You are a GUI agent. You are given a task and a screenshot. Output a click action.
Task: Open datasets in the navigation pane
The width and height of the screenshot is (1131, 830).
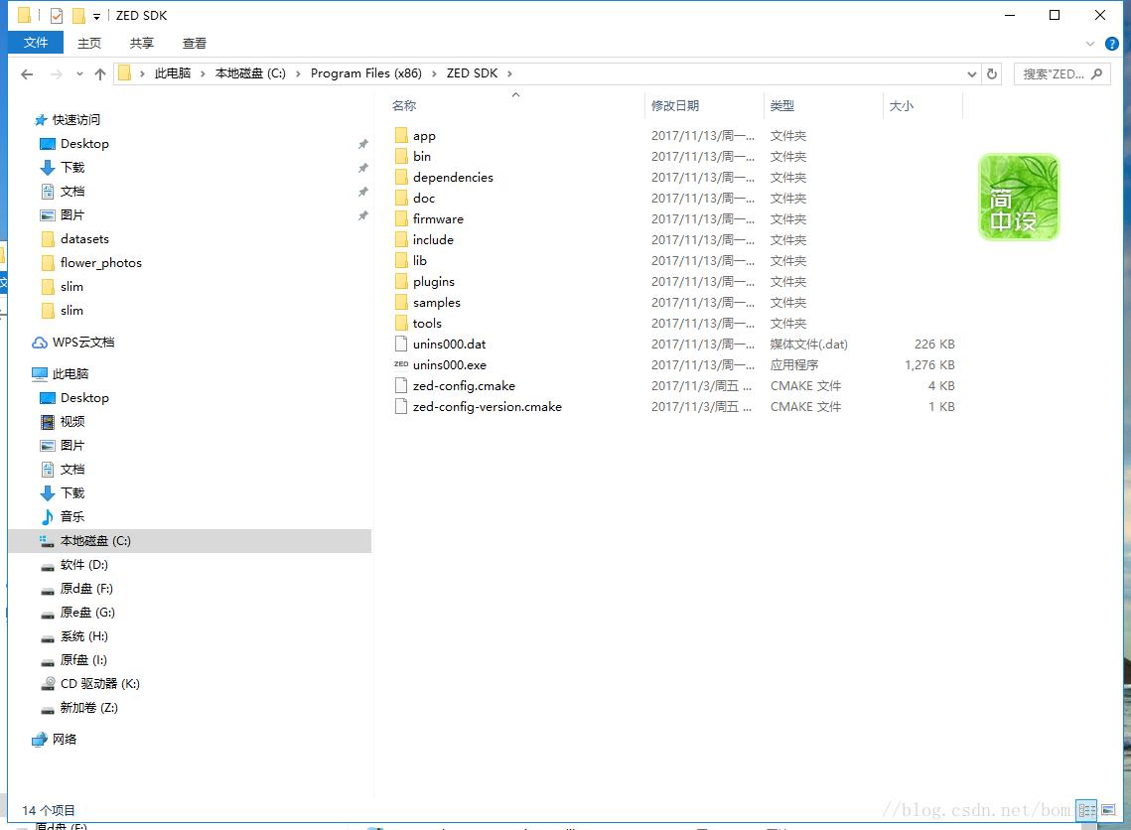click(84, 238)
